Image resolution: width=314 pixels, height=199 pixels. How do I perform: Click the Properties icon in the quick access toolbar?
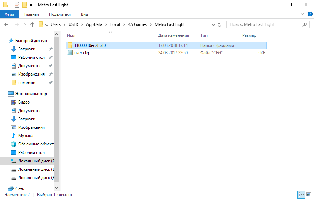coord(17,5)
